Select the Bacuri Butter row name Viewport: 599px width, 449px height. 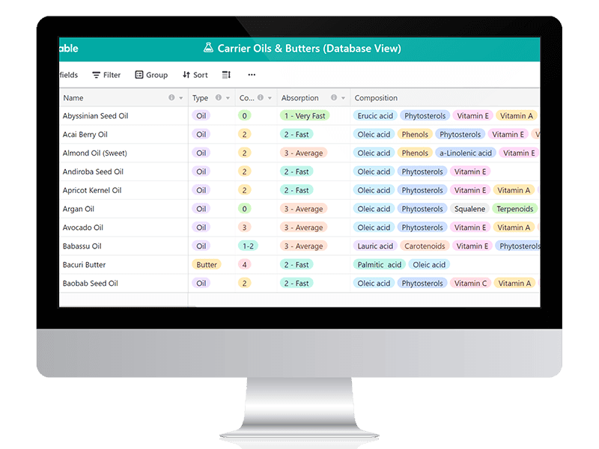pos(85,265)
